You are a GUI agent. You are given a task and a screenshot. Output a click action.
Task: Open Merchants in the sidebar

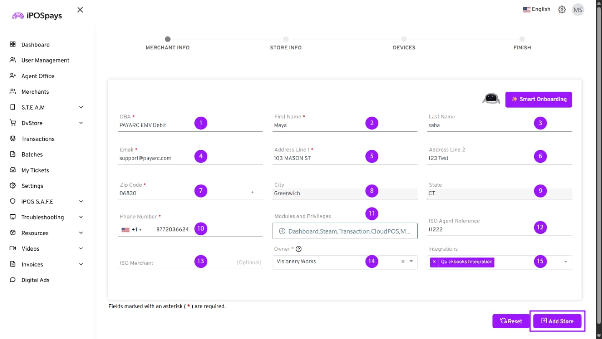click(35, 92)
